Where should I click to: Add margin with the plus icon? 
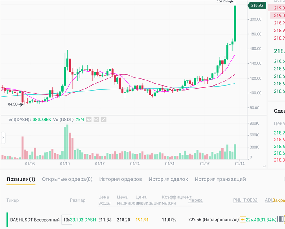tap(243, 220)
